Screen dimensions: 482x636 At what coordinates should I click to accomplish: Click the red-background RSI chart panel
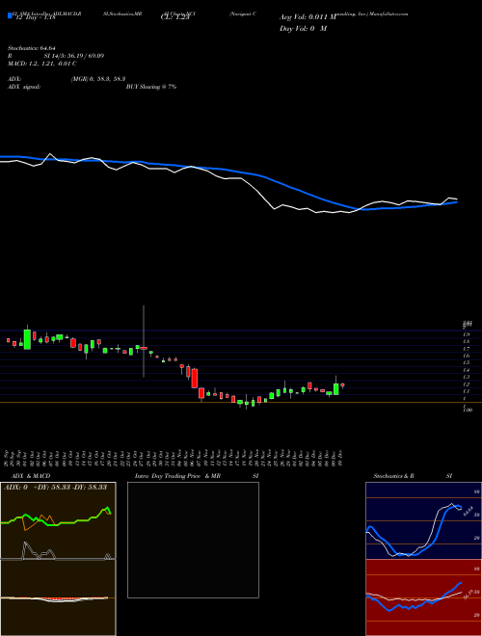(423, 597)
